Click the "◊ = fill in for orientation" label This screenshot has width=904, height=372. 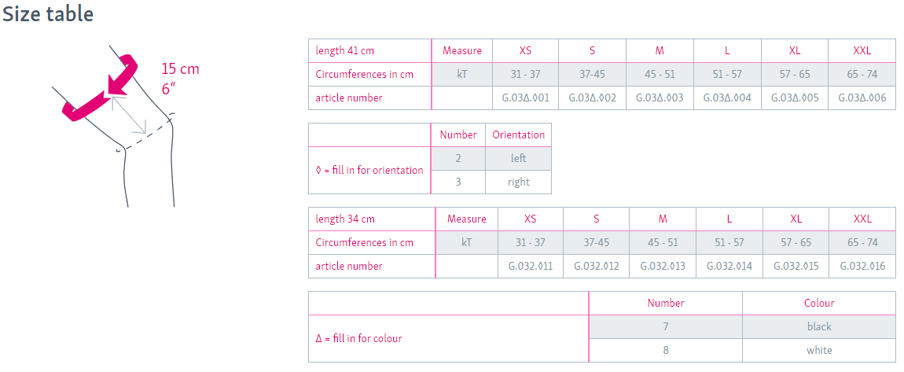coord(369,170)
